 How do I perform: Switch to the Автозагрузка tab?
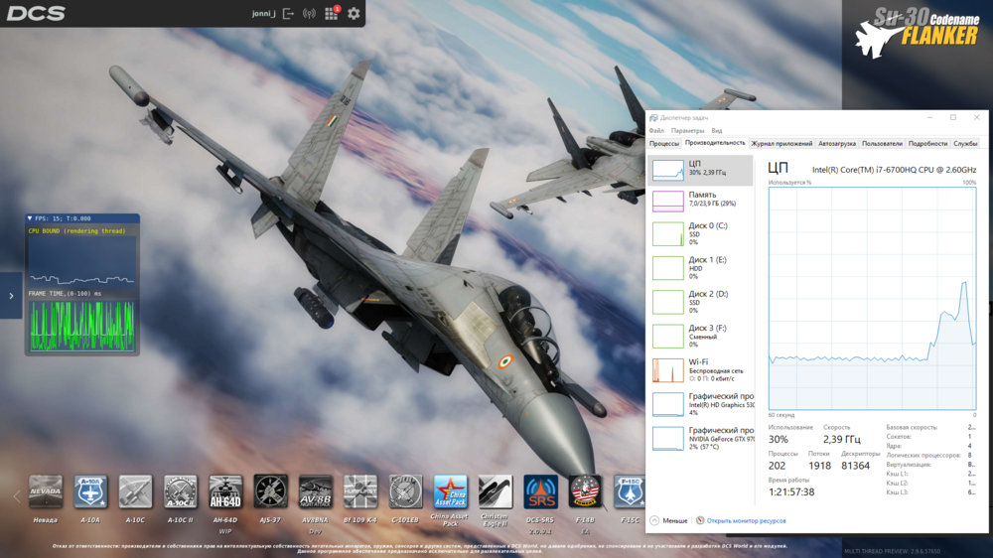point(836,144)
